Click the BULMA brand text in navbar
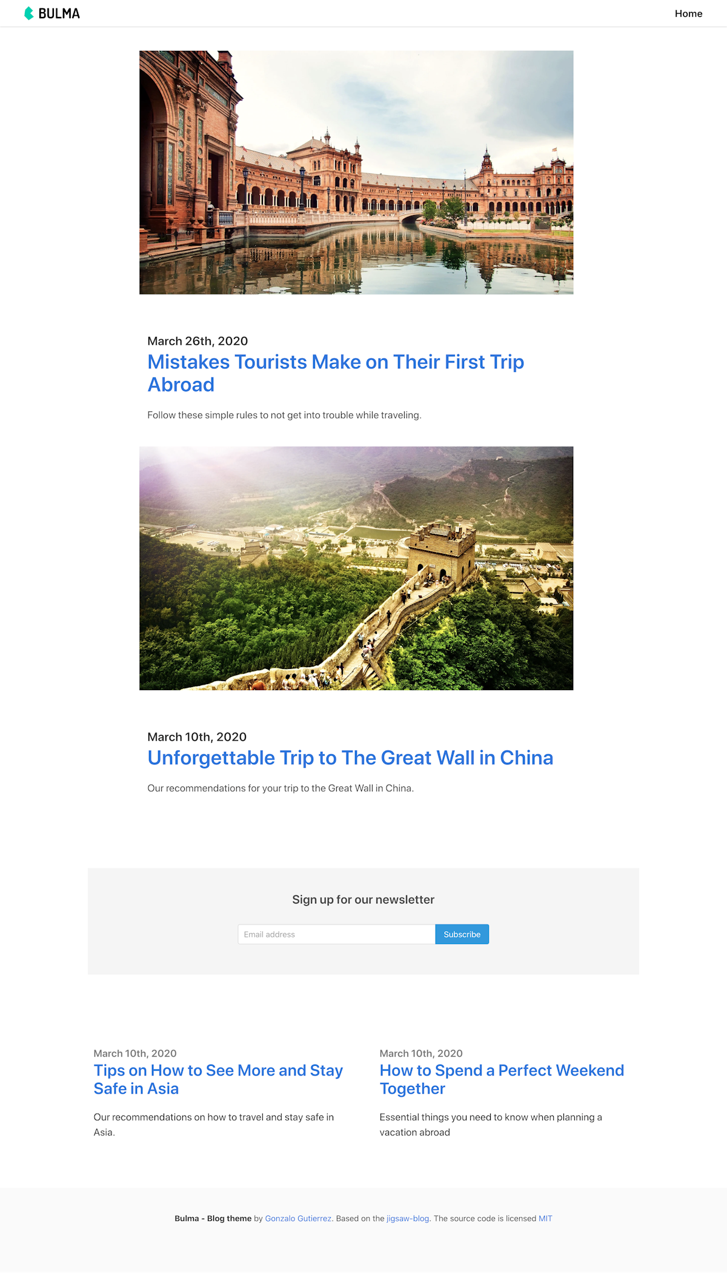Image resolution: width=727 pixels, height=1273 pixels. click(x=59, y=13)
